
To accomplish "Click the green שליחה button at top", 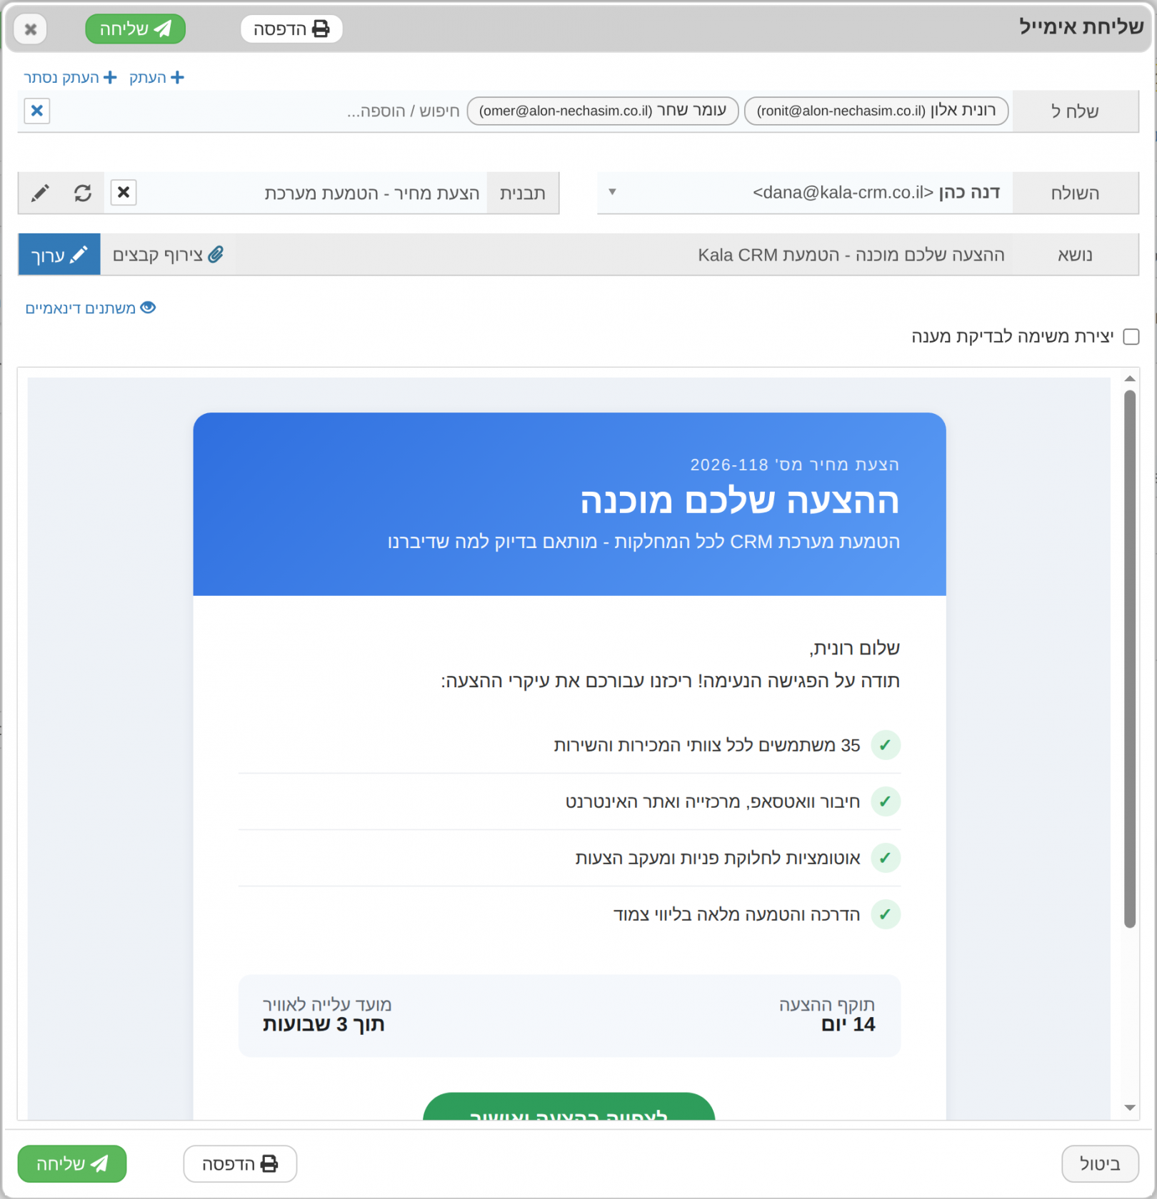I will [135, 29].
